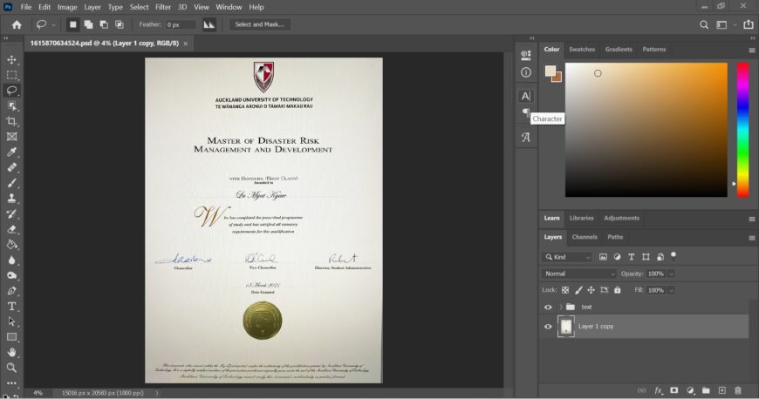This screenshot has height=399, width=759.
Task: Select the Eyedropper tool
Action: click(x=11, y=152)
